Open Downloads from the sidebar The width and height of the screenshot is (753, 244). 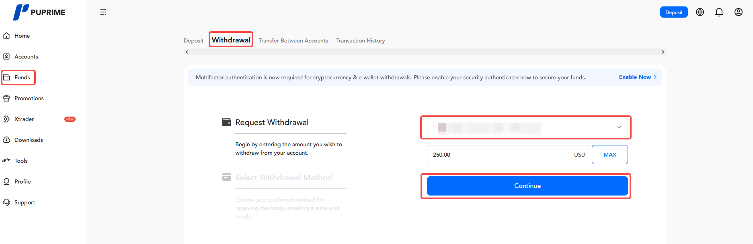[29, 140]
